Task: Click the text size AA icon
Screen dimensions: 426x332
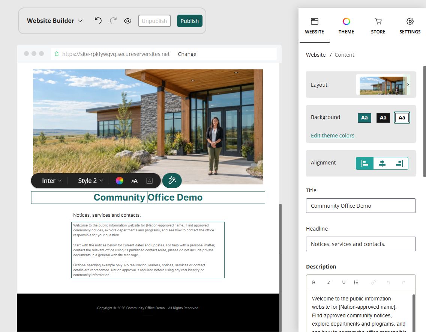Action: pyautogui.click(x=135, y=181)
